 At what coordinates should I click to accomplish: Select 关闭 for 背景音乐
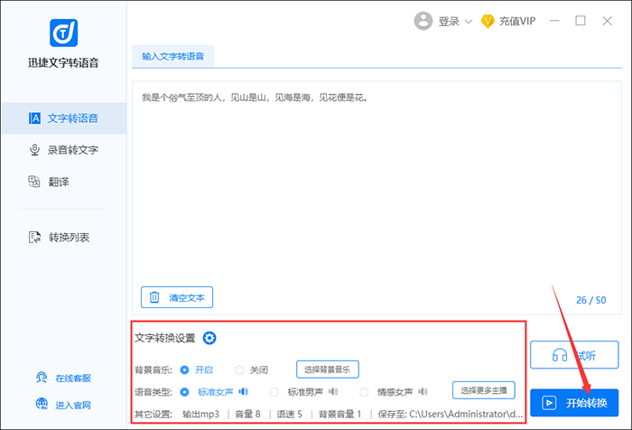tap(239, 369)
